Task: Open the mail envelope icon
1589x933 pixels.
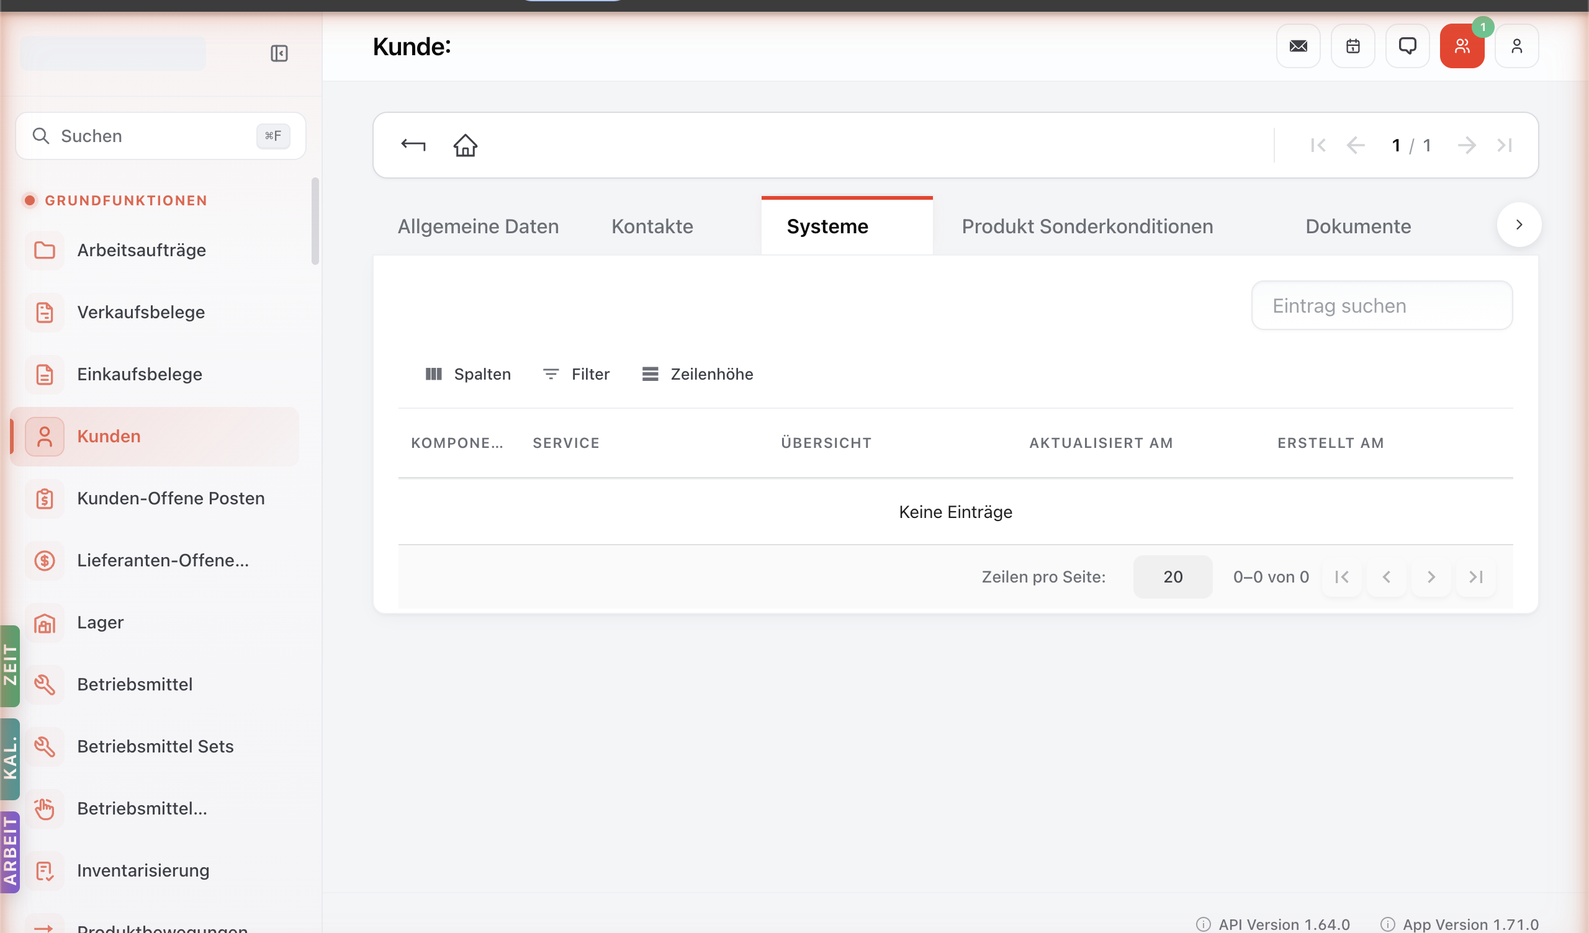Action: tap(1299, 46)
